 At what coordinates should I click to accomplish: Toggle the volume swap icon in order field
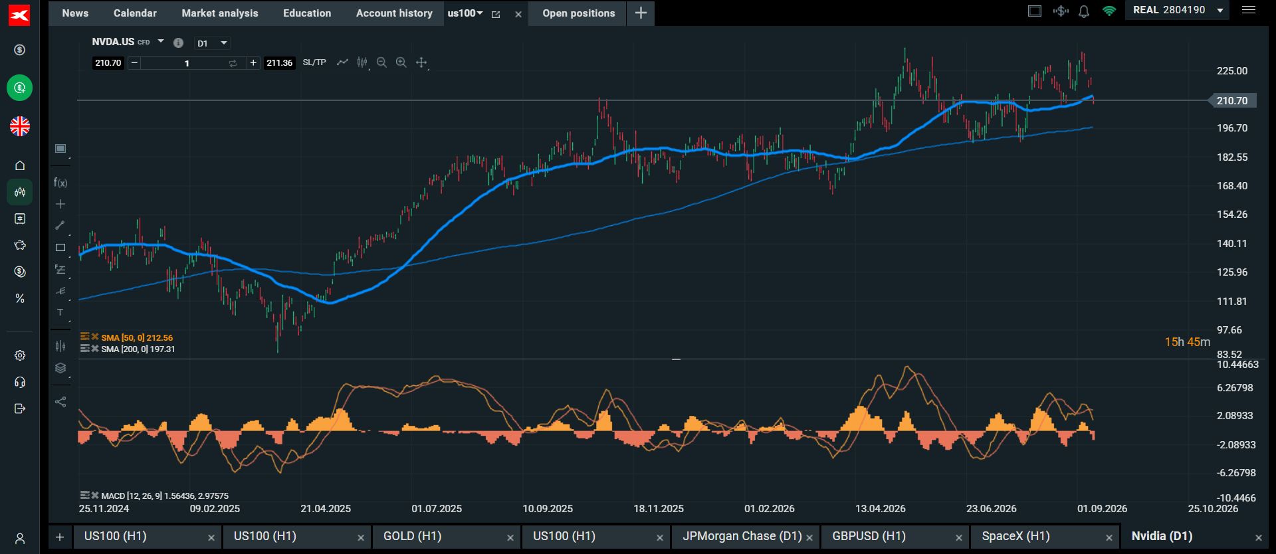pos(233,63)
